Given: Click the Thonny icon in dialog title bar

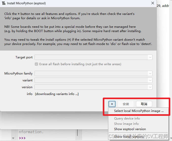Looking at the screenshot, I should pyautogui.click(x=4, y=3).
